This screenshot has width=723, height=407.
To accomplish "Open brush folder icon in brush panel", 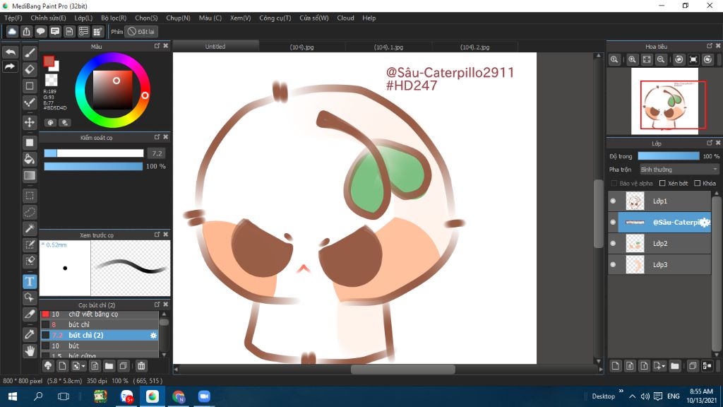I will pyautogui.click(x=109, y=366).
